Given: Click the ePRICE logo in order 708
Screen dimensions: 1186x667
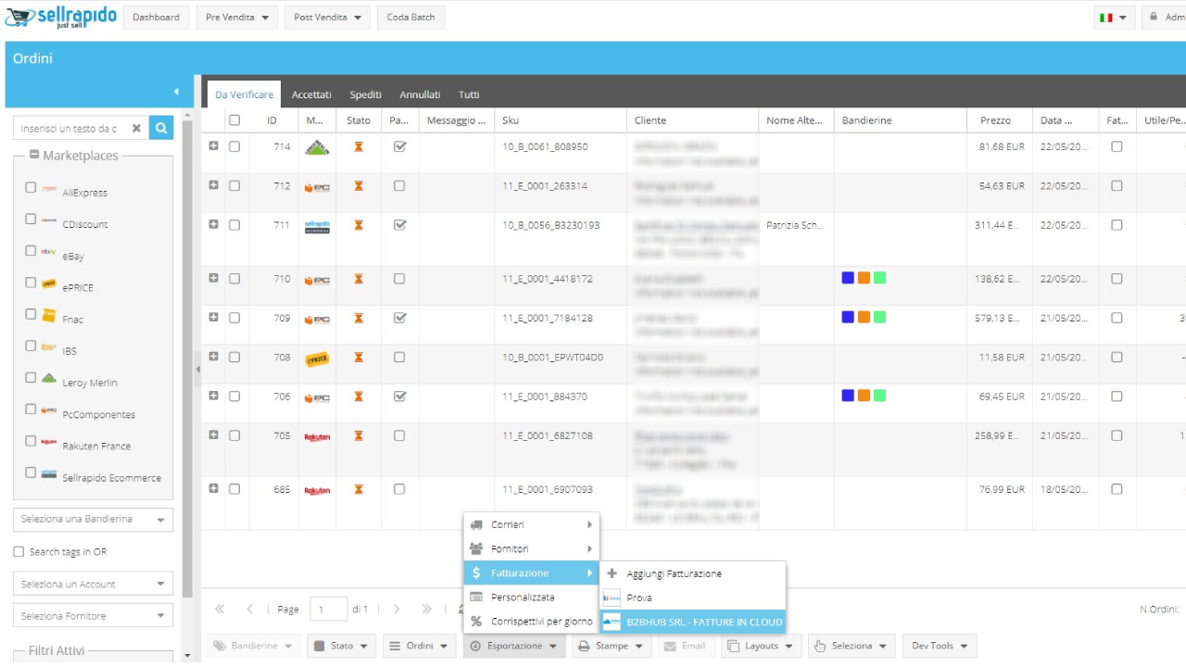Looking at the screenshot, I should 317,358.
